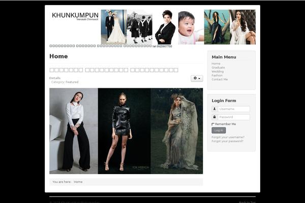Click the KHUNKUMPUN site logo

click(75, 15)
